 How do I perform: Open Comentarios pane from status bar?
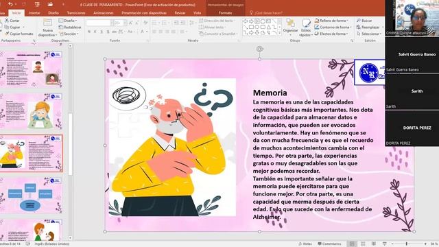pyautogui.click(x=329, y=244)
